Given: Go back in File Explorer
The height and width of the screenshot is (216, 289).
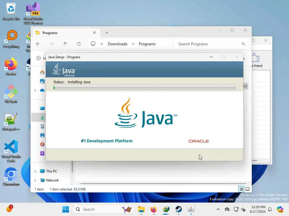Looking at the screenshot, I should tap(38, 44).
